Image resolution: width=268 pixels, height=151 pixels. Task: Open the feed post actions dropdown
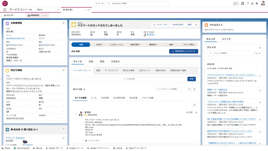click(x=196, y=113)
